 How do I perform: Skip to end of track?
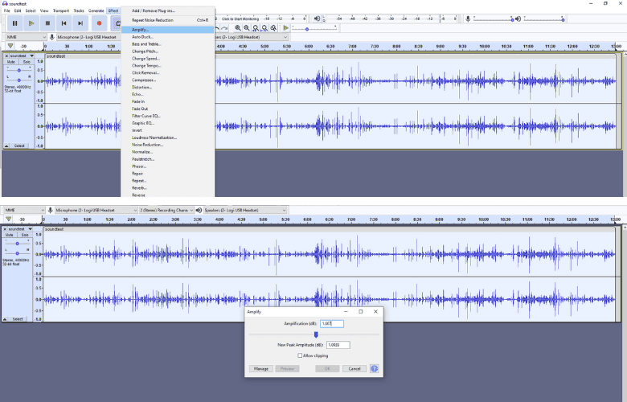[80, 23]
